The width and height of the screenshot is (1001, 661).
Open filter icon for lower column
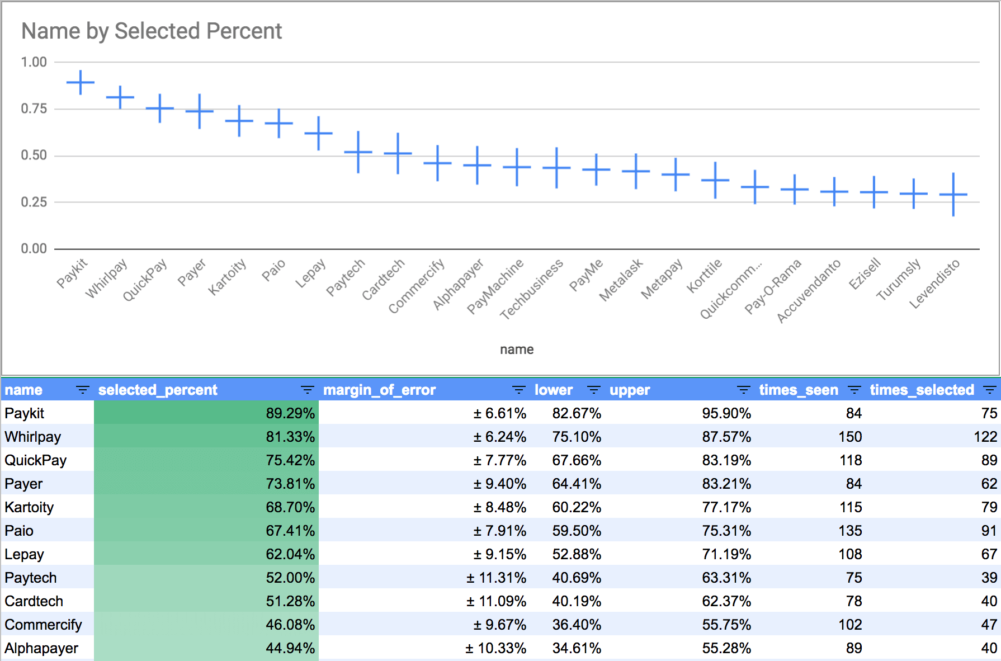[593, 390]
